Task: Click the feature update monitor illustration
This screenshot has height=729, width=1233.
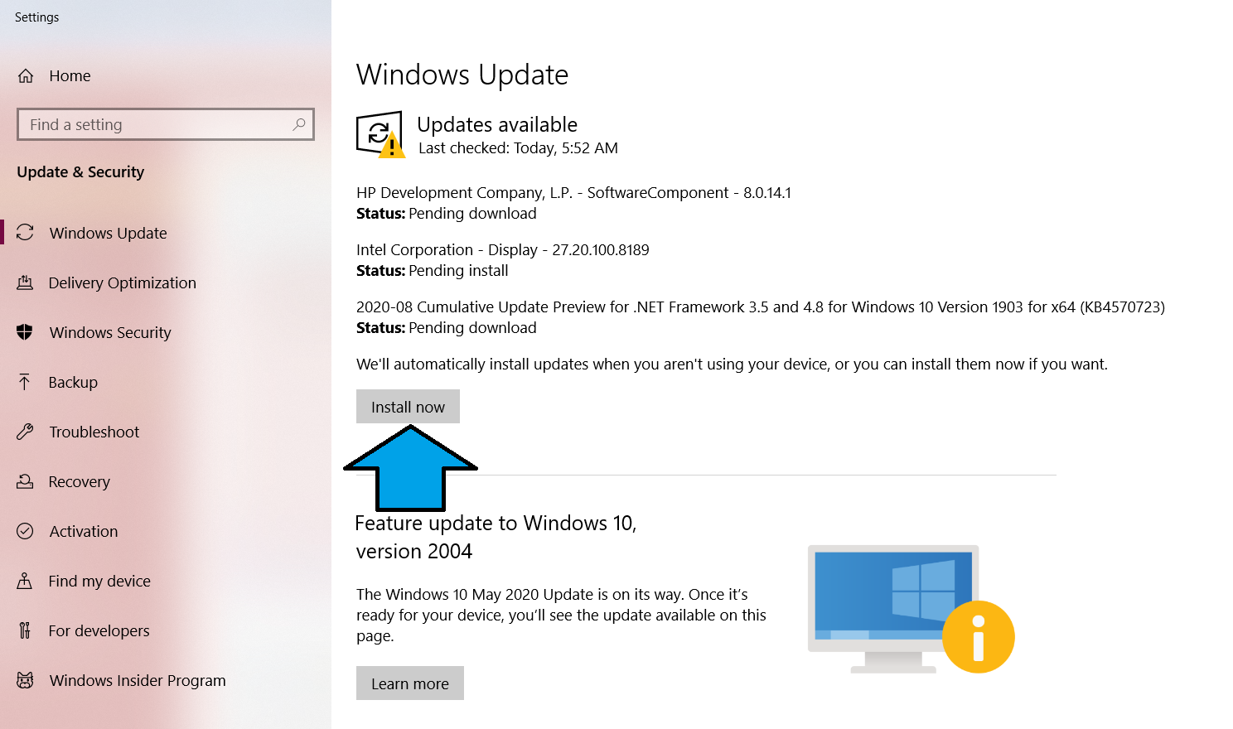Action: point(911,609)
